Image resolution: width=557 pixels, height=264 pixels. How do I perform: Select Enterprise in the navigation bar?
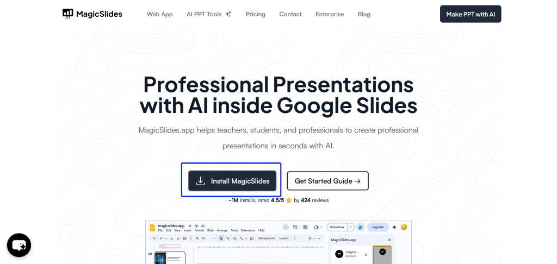(330, 14)
